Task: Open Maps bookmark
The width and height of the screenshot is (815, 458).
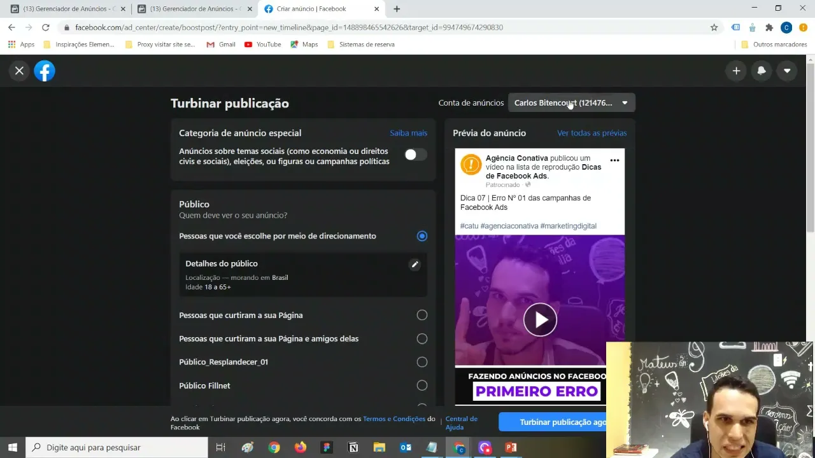Action: point(304,45)
